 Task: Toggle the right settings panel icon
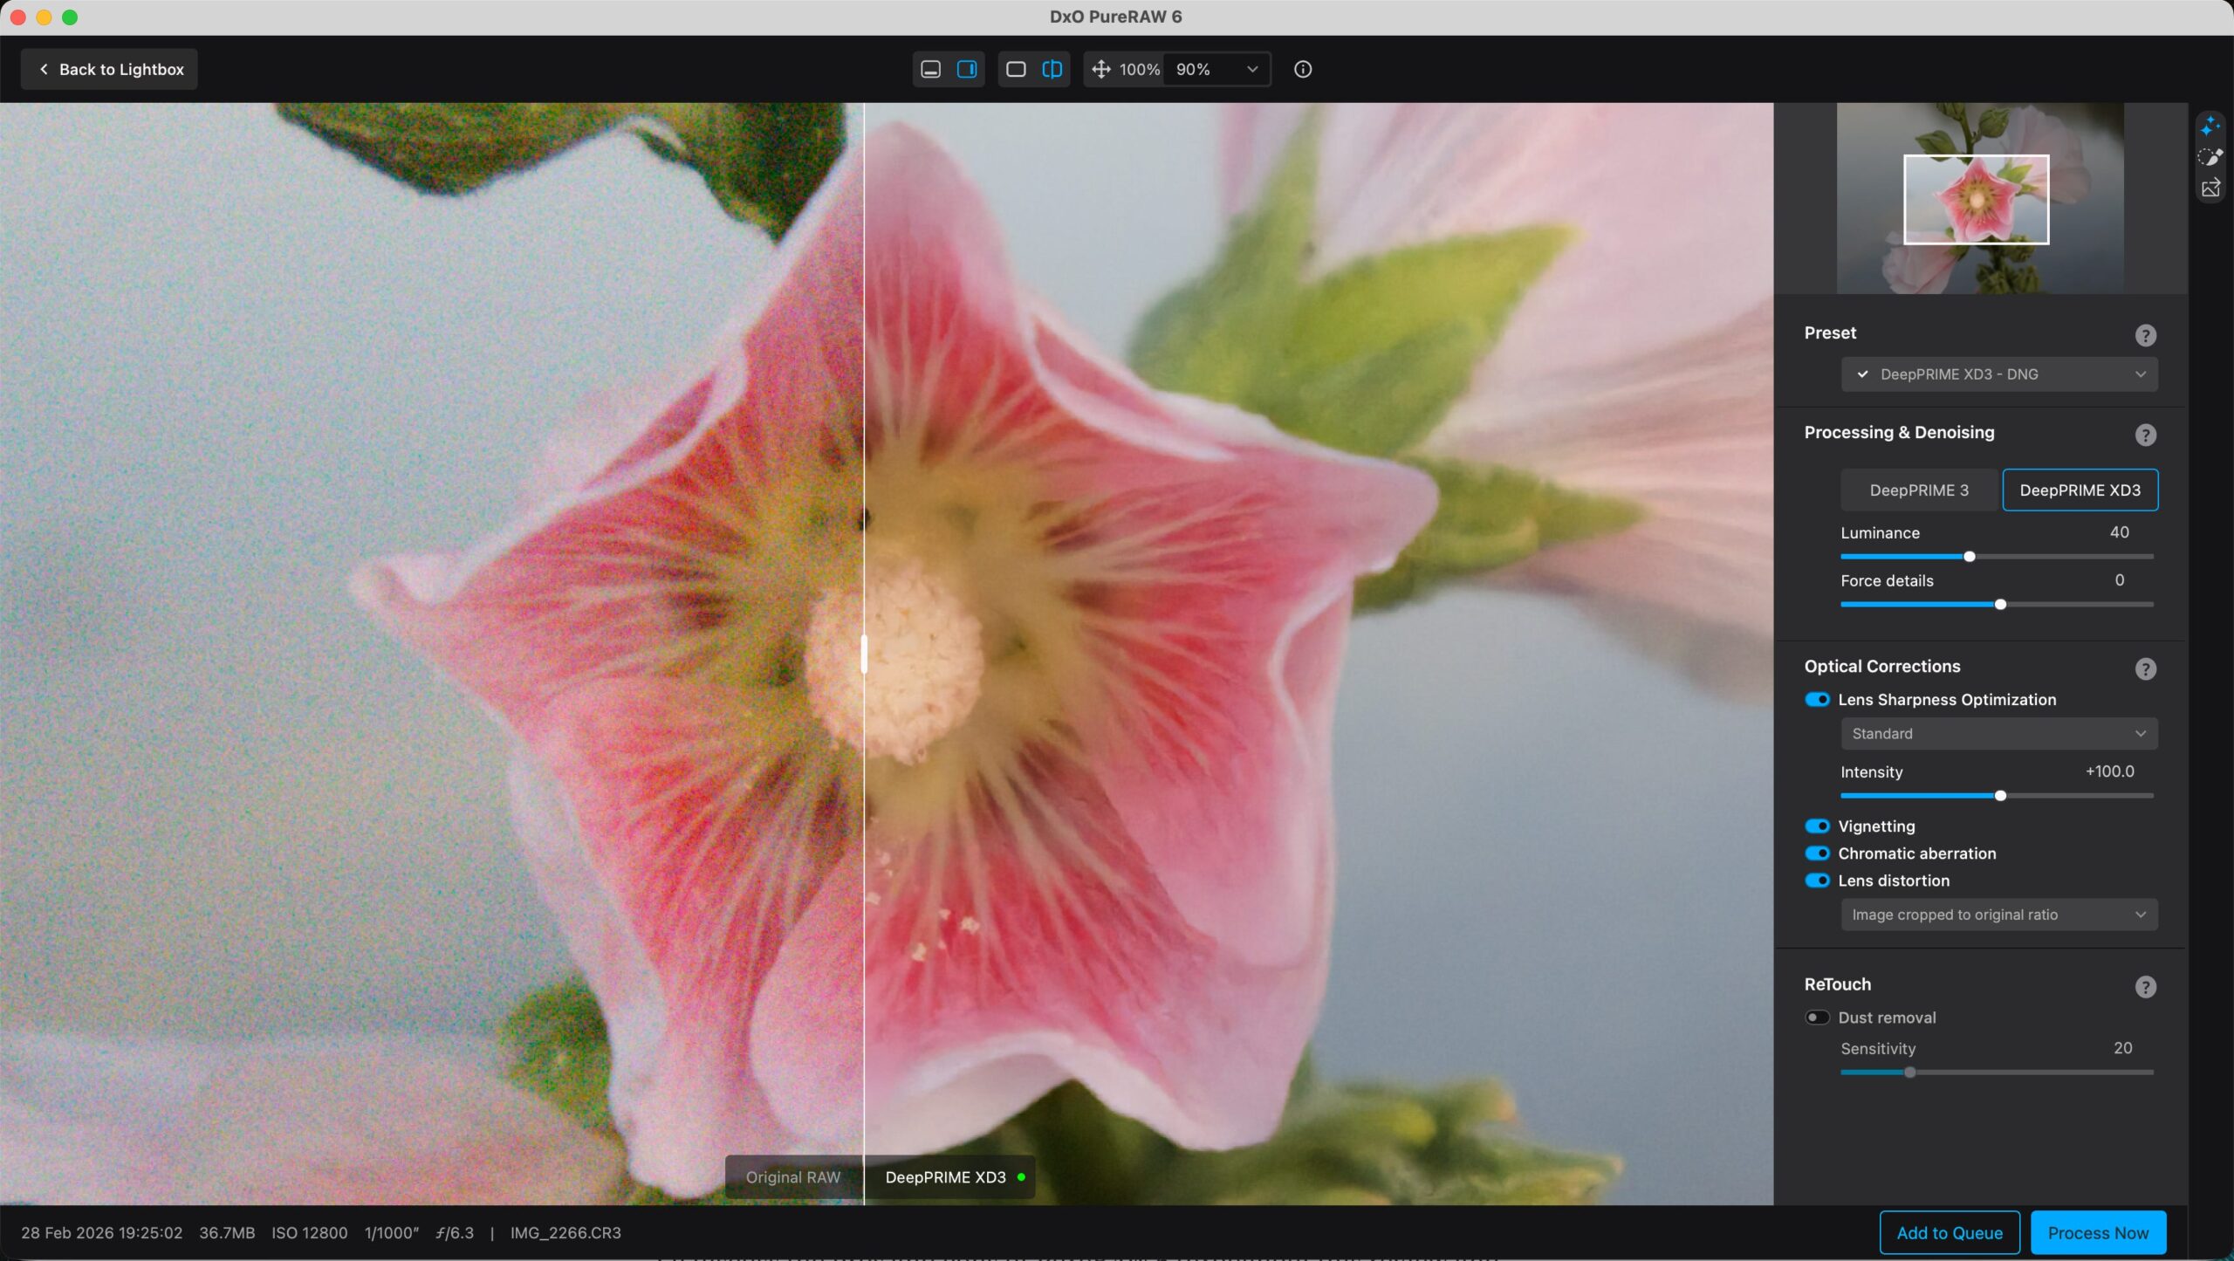tap(967, 69)
